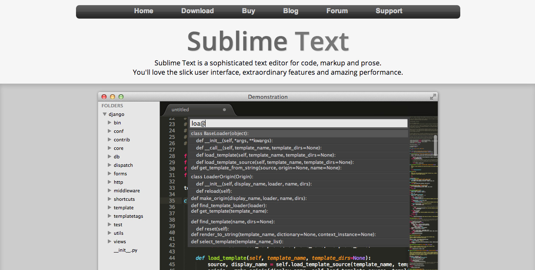Expand the bin folder arrow
Screen dimensions: 535x270
pos(110,123)
